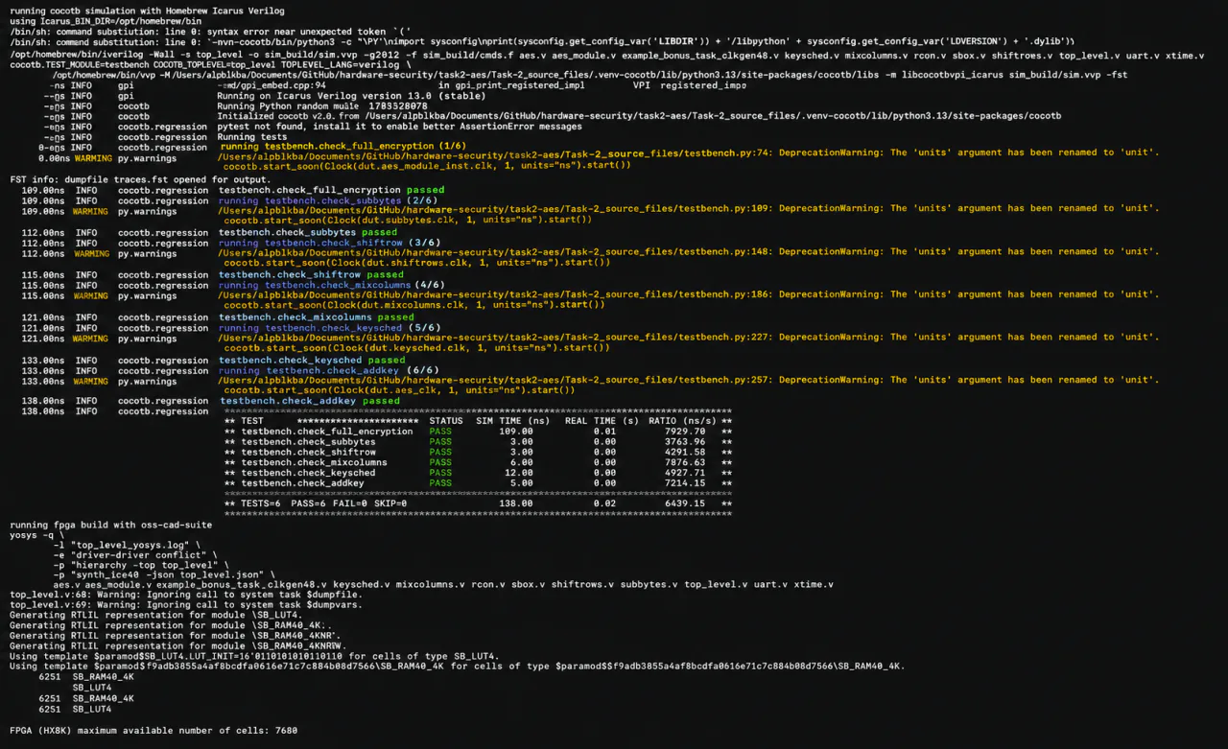The width and height of the screenshot is (1228, 749).
Task: Click "FST info: dumpfile traces.fst opened for output."
Action: (141, 179)
